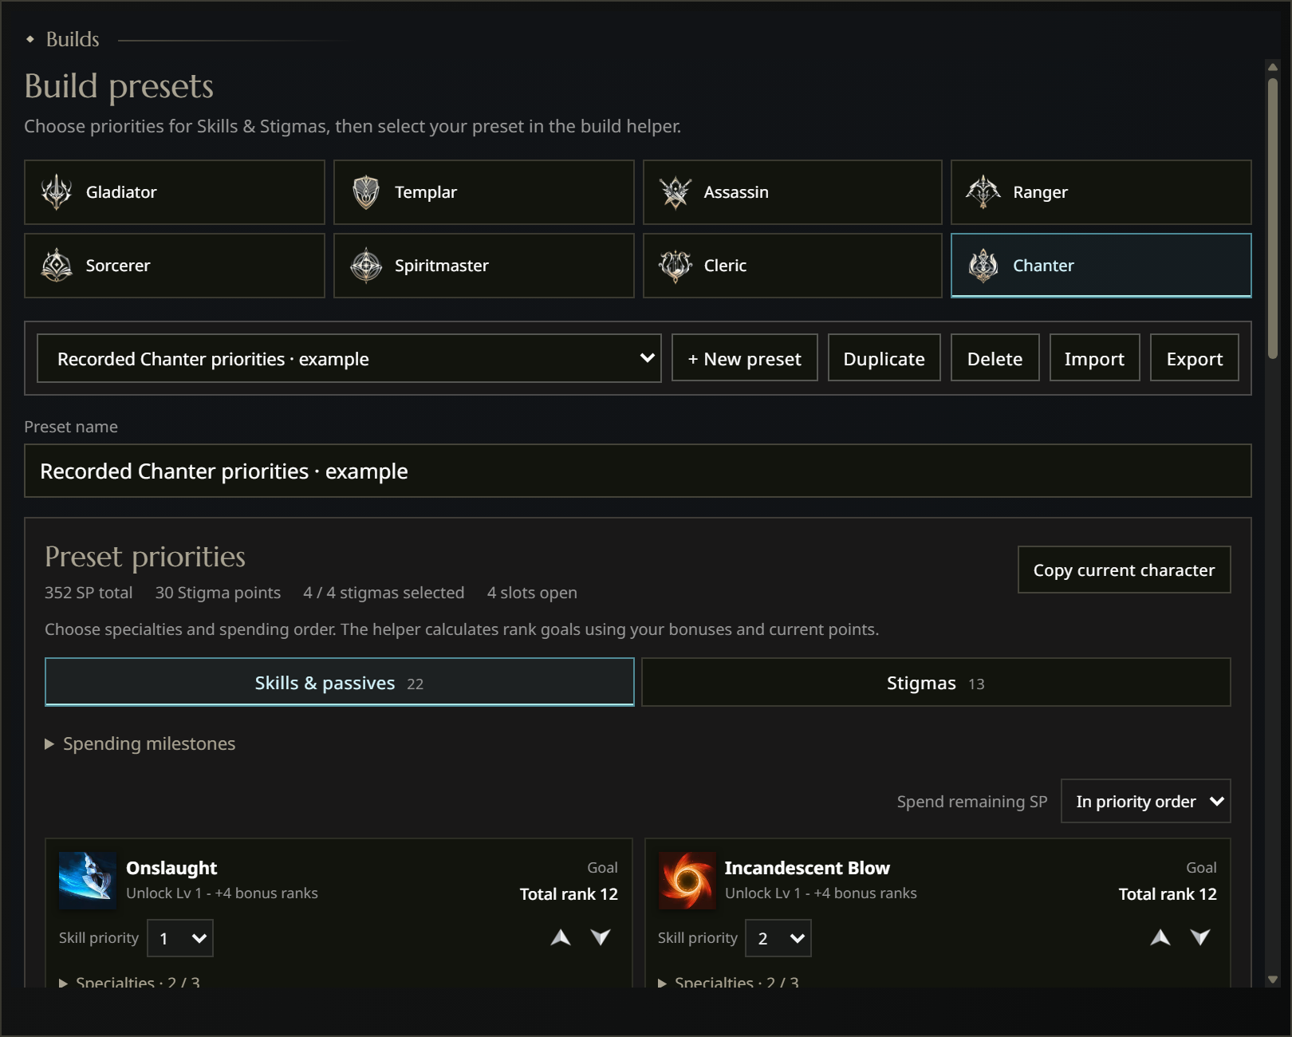Click the '352 SP total' text
The height and width of the screenshot is (1037, 1292).
[89, 593]
